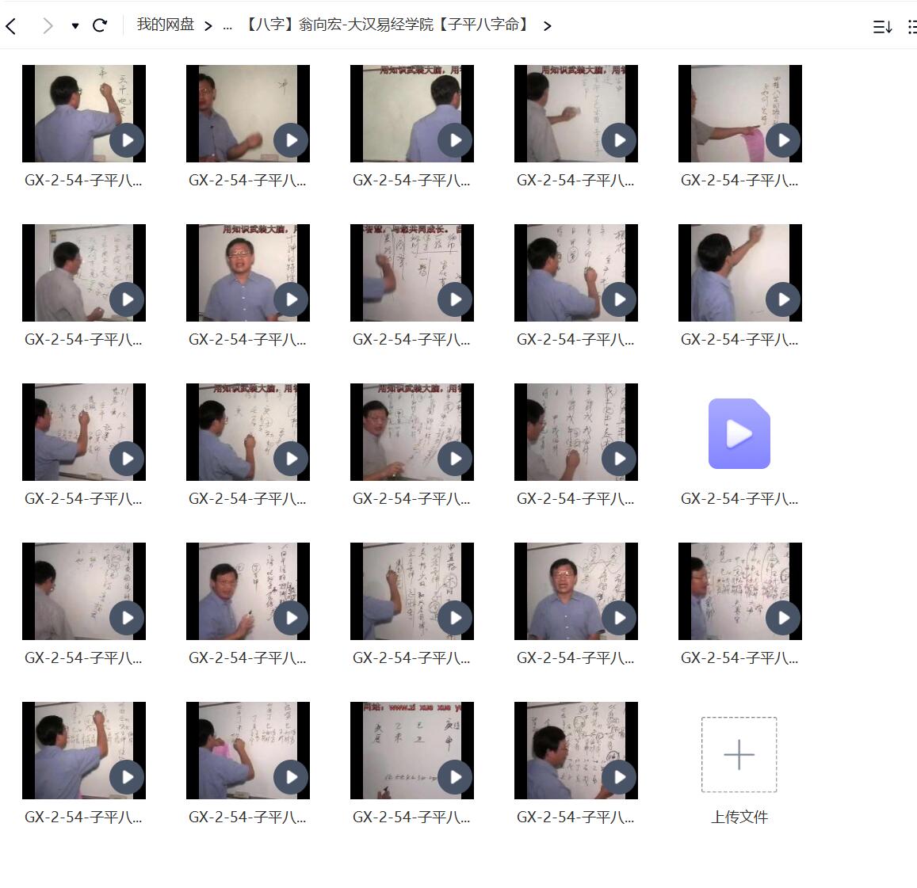Click the 翁向宏-大汉易经学院 folder breadcrumb
The width and height of the screenshot is (917, 888).
(x=387, y=25)
